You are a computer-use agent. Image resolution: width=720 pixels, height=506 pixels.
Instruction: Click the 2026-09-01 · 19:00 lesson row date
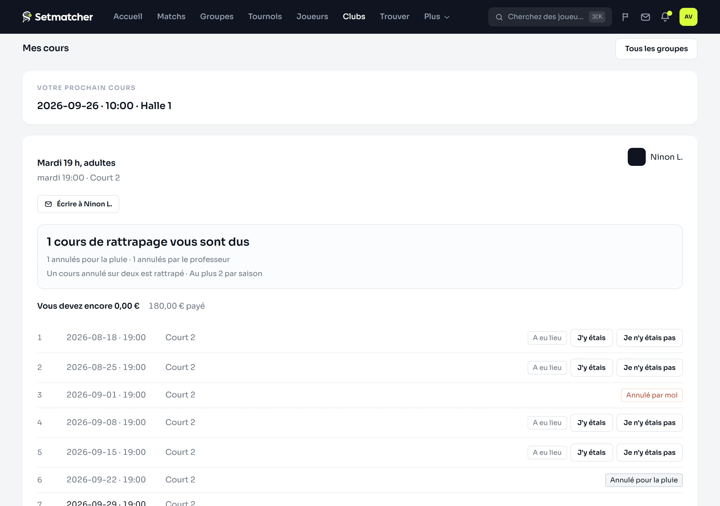pos(106,395)
